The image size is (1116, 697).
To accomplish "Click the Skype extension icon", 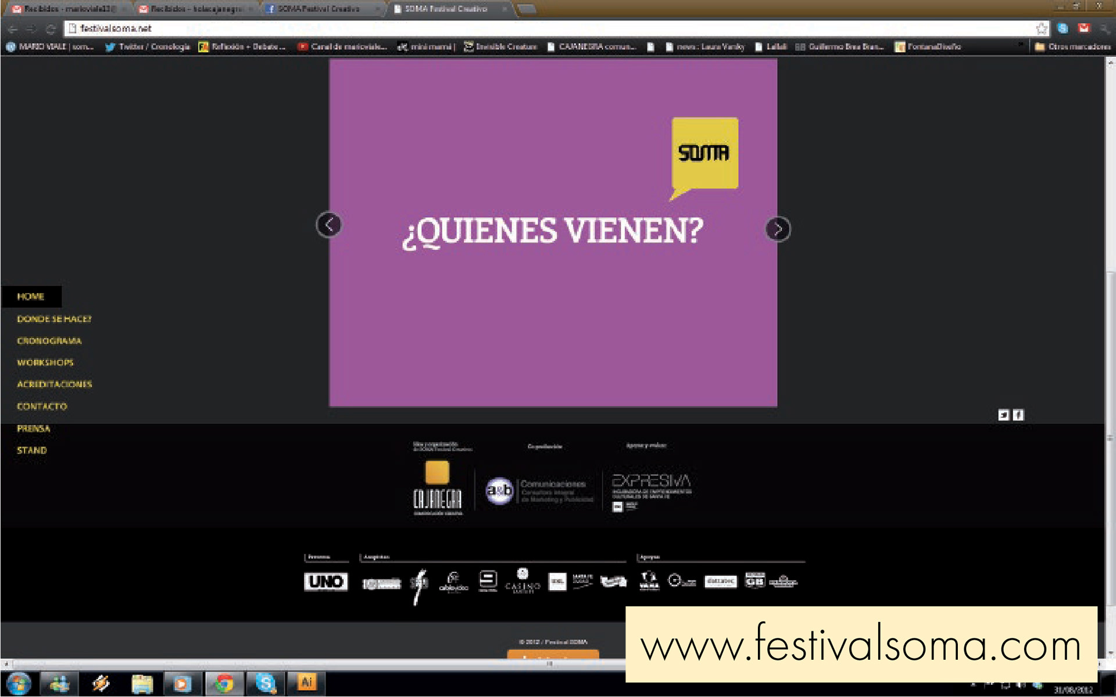I will point(1063,28).
